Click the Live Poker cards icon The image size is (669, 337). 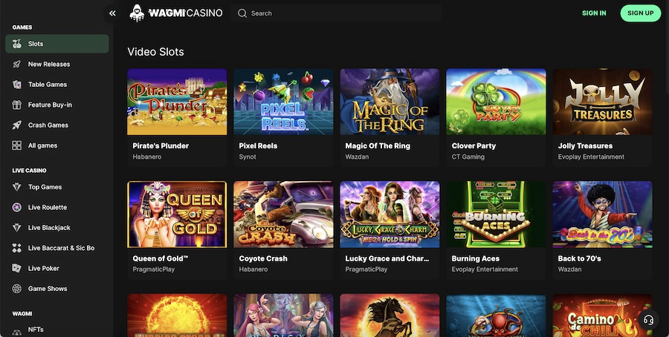pyautogui.click(x=16, y=269)
